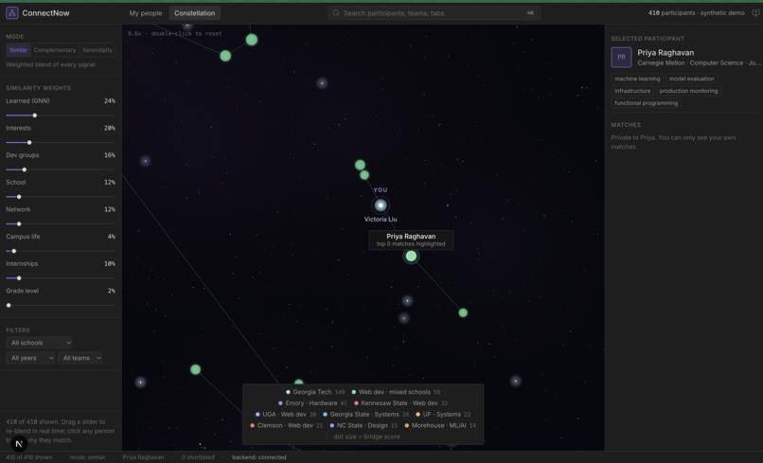The width and height of the screenshot is (763, 463).
Task: Click the Grade level slider handle
Action: [9, 305]
